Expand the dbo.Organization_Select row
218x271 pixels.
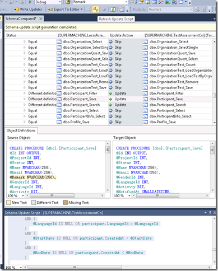pyautogui.click(x=25, y=41)
